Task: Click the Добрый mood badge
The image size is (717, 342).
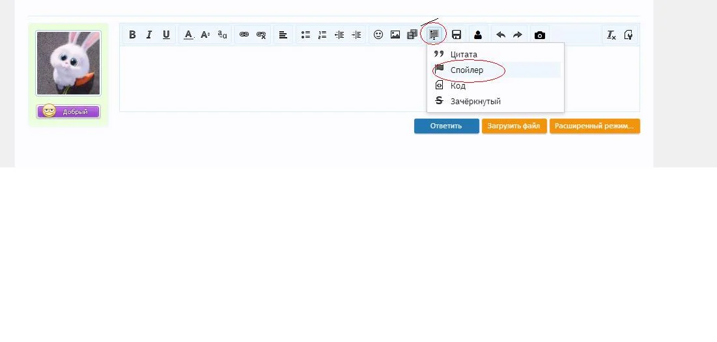Action: (68, 111)
